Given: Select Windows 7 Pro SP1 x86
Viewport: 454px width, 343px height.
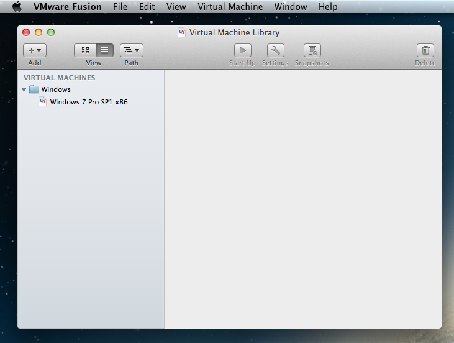Looking at the screenshot, I should point(89,102).
